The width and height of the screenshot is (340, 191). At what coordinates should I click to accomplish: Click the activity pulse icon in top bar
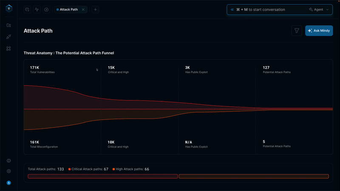(37, 9)
